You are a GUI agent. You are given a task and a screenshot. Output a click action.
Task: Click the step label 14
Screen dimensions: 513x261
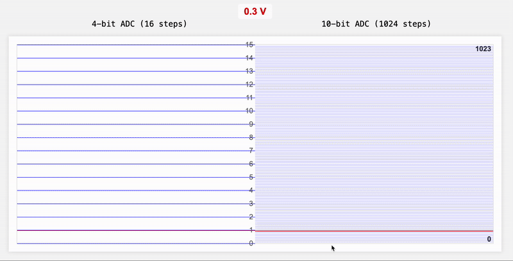[249, 58]
